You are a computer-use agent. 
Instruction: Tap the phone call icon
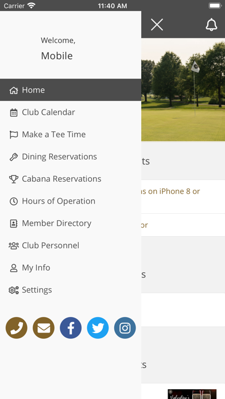(17, 328)
